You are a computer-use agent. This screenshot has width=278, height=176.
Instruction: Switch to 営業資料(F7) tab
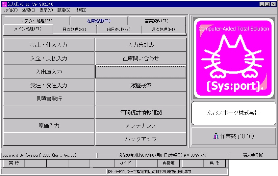pos(157,21)
